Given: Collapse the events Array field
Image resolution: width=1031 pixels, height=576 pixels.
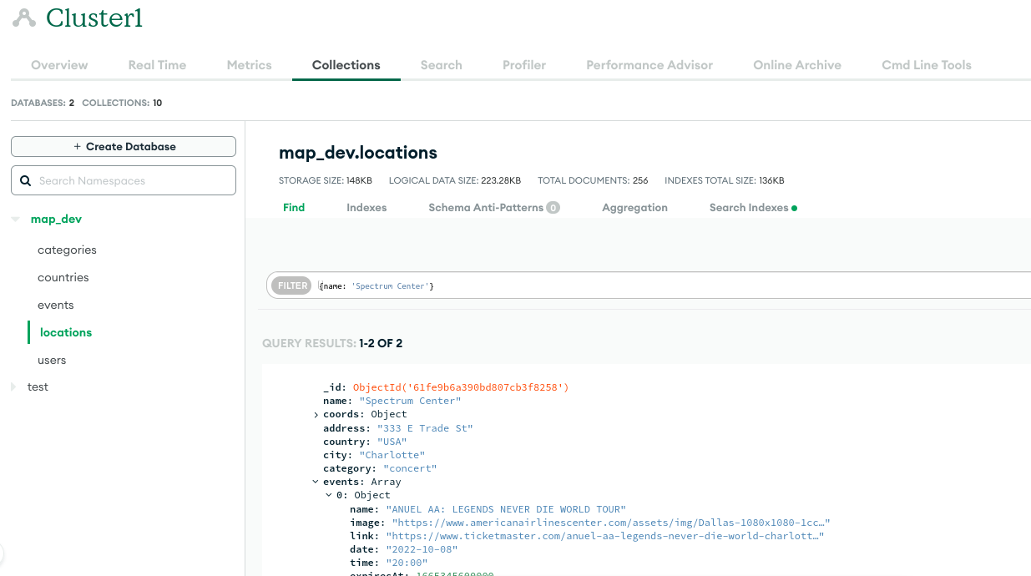Looking at the screenshot, I should click(x=316, y=482).
